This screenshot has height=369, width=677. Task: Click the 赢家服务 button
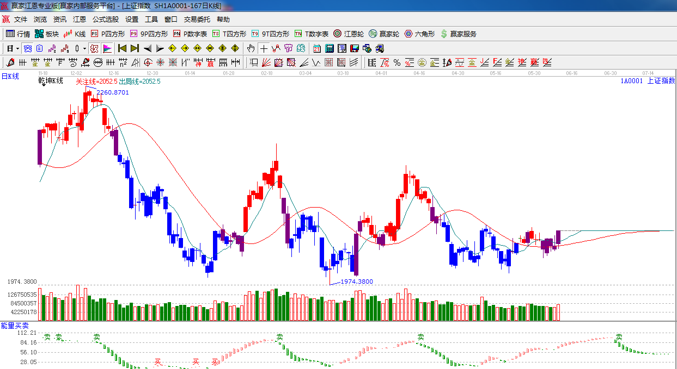[458, 34]
